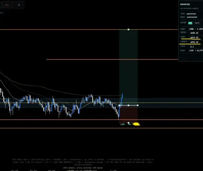The width and height of the screenshot is (203, 171).
Task: Grab the target handle on top line
Action: coord(128,30)
